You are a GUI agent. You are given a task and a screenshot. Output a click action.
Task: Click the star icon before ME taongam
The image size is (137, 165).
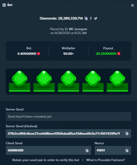66,29
